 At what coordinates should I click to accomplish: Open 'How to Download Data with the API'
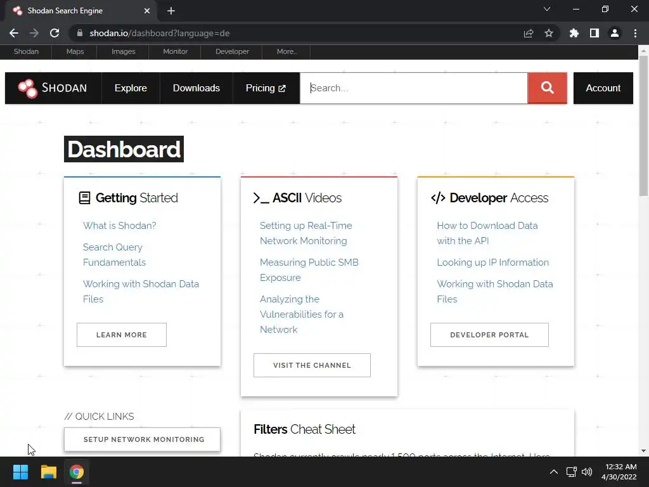(x=487, y=233)
